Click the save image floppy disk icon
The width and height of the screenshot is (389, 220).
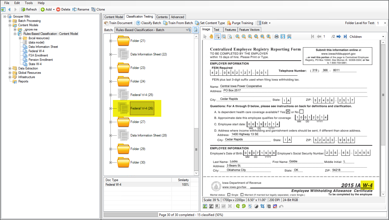click(x=283, y=37)
